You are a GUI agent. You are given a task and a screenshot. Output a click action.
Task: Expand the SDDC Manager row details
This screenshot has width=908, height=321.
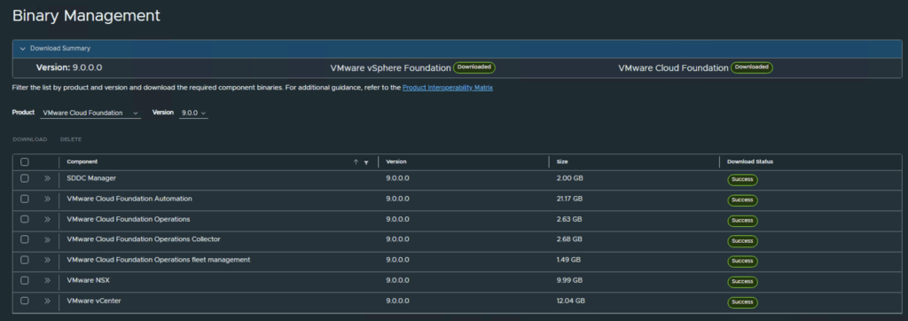click(x=48, y=178)
